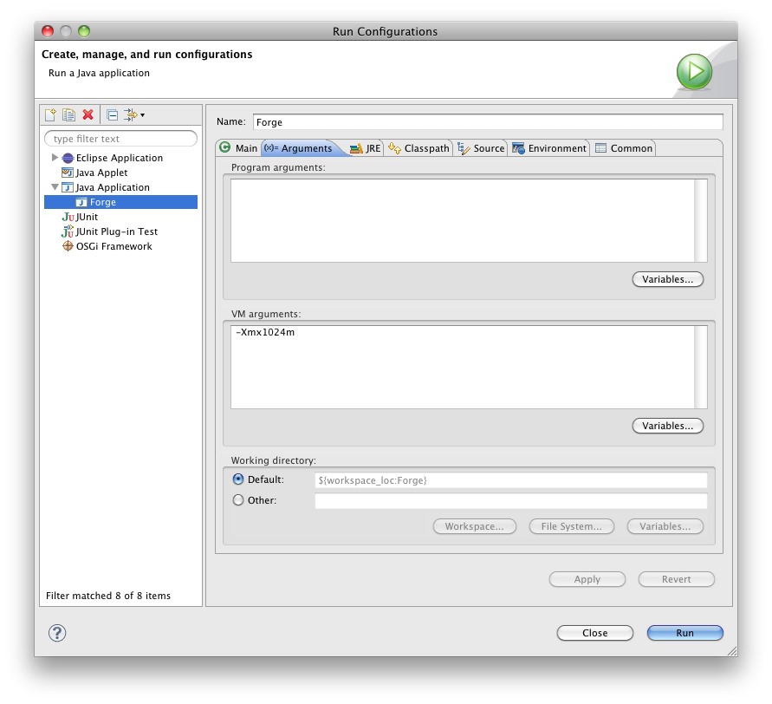The height and width of the screenshot is (704, 772).
Task: Click the Duplicate configuration icon
Action: click(x=68, y=114)
